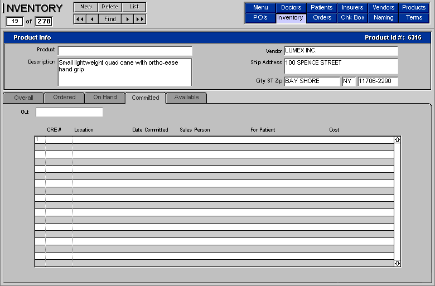Open the PO's section
The width and height of the screenshot is (435, 286).
(x=260, y=18)
